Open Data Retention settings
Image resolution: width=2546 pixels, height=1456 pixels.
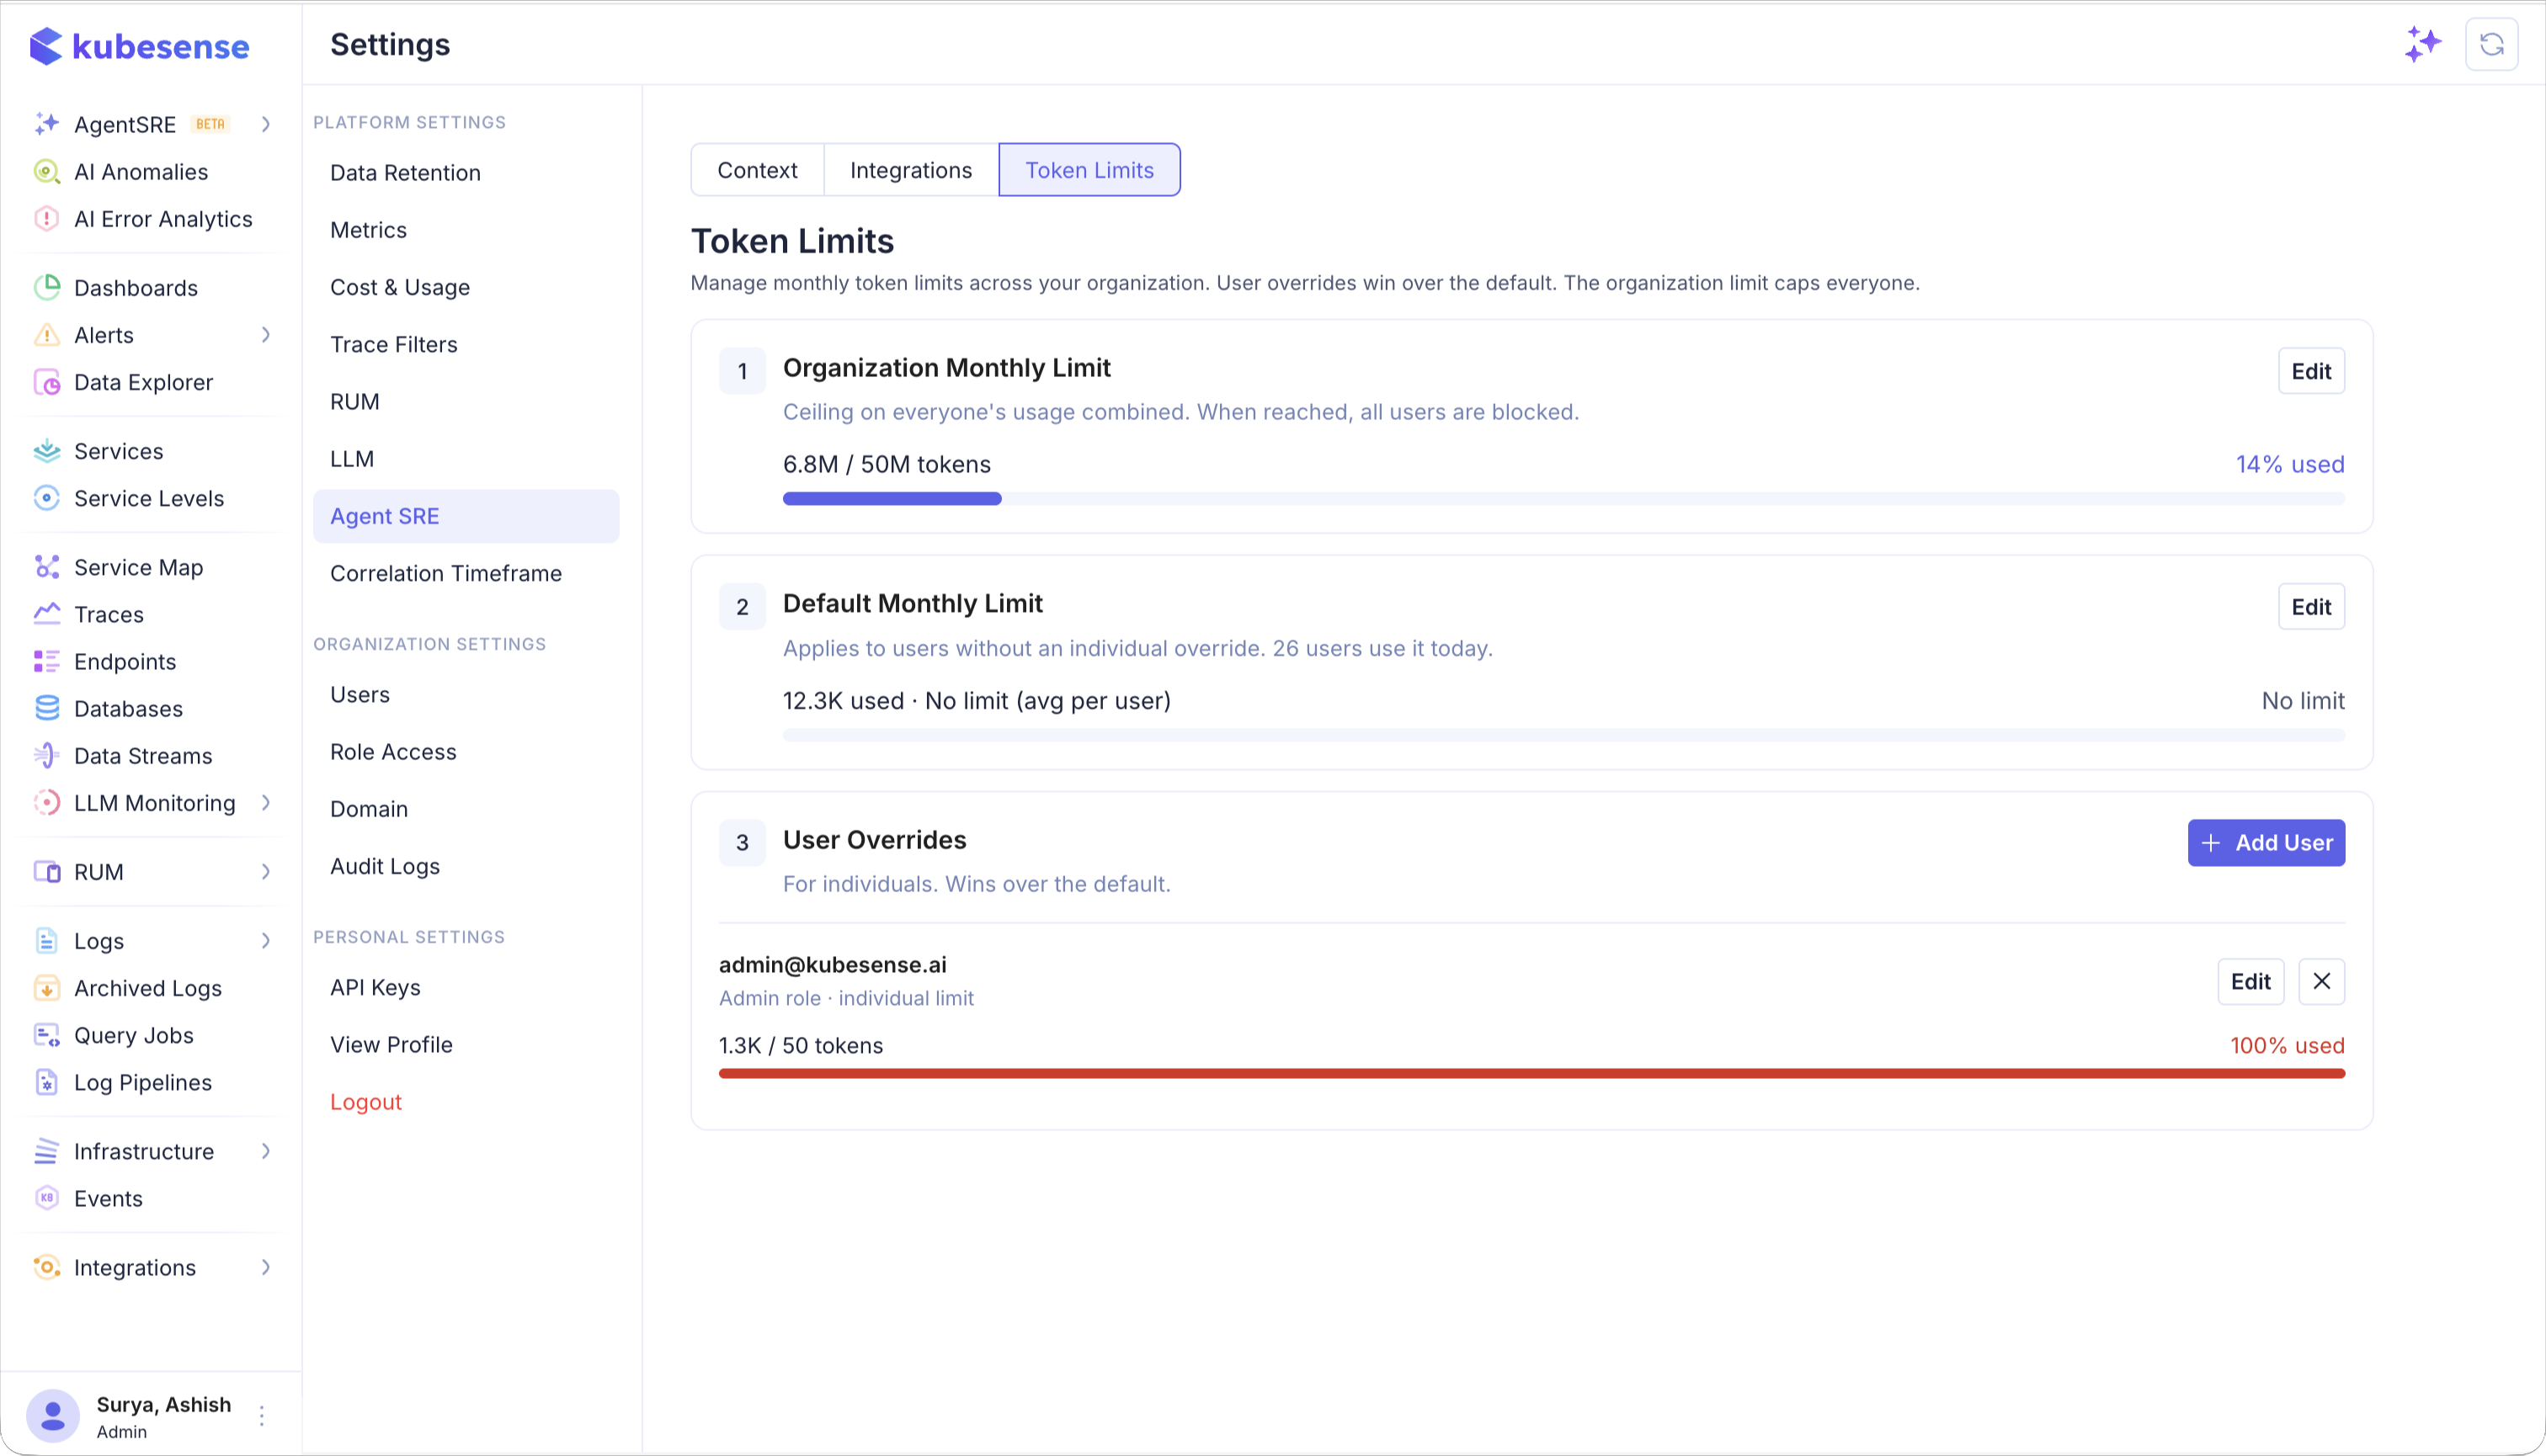(466, 173)
